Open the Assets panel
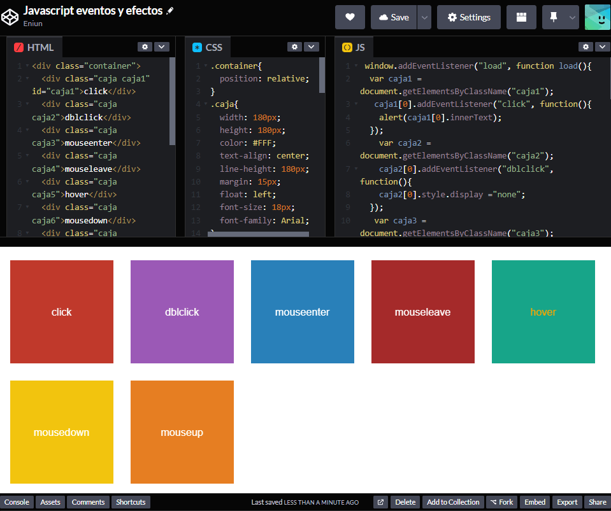The width and height of the screenshot is (611, 511). [50, 502]
